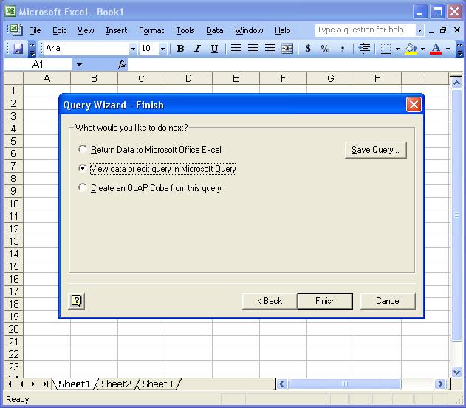The height and width of the screenshot is (408, 466).
Task: Click the Cancel button in the wizard
Action: pyautogui.click(x=388, y=301)
